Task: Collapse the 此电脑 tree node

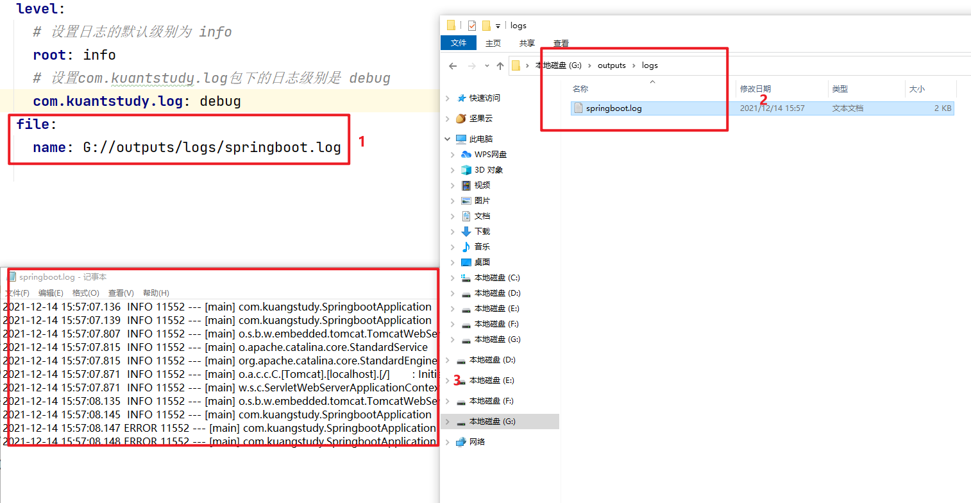Action: coord(448,139)
